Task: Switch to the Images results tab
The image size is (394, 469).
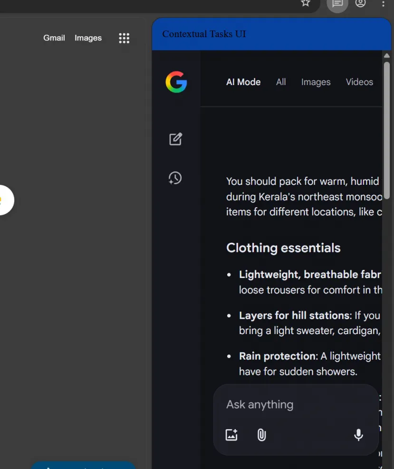Action: click(316, 82)
